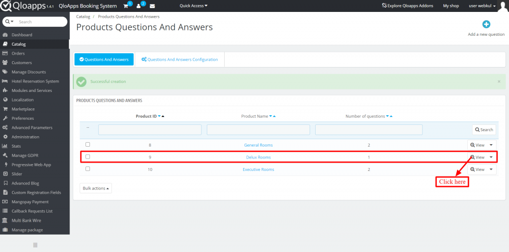509x252 pixels.
Task: Open Mangopay Payment in the sidebar
Action: (30, 202)
